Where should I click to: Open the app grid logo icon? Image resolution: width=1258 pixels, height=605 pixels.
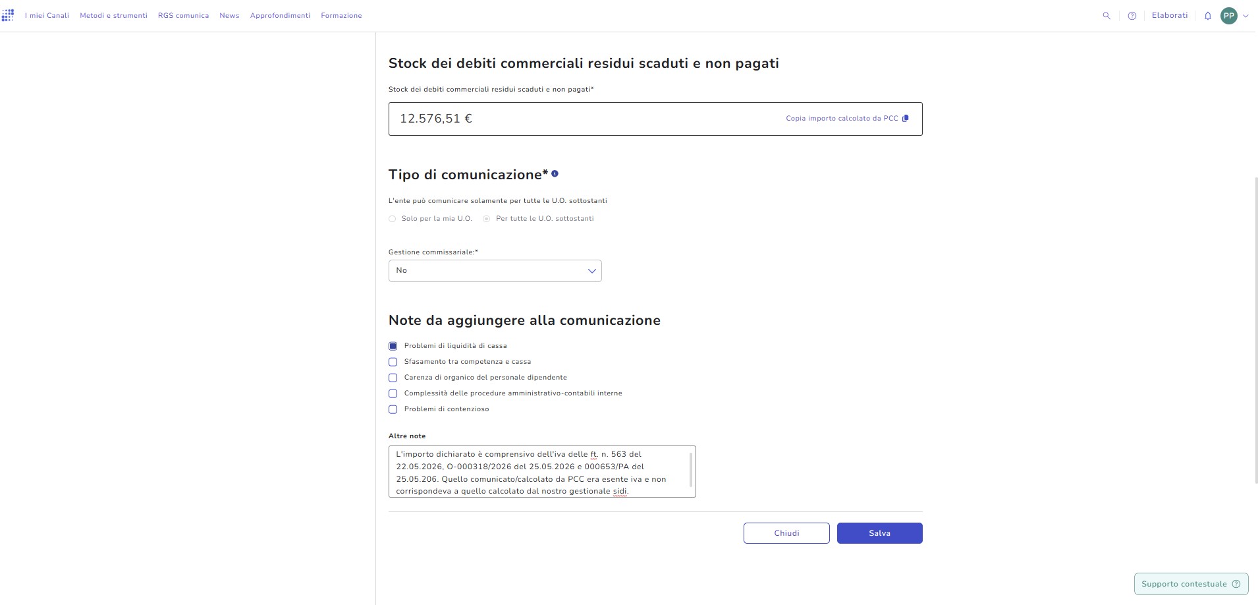[8, 15]
